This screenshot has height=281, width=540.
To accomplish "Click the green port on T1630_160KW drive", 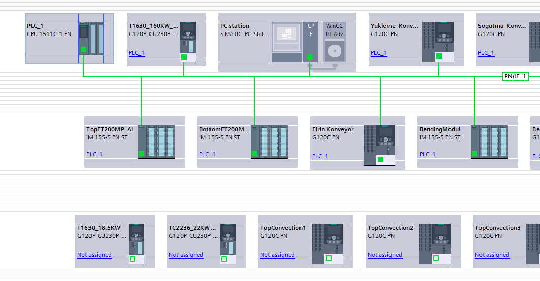I will click(x=184, y=57).
